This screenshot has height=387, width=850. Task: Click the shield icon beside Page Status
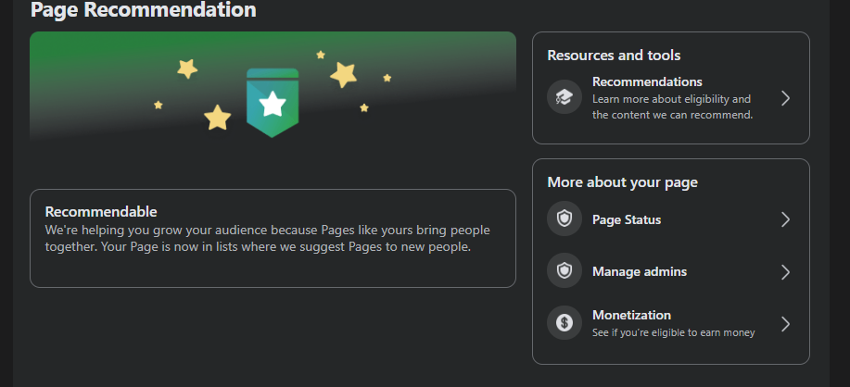[565, 219]
